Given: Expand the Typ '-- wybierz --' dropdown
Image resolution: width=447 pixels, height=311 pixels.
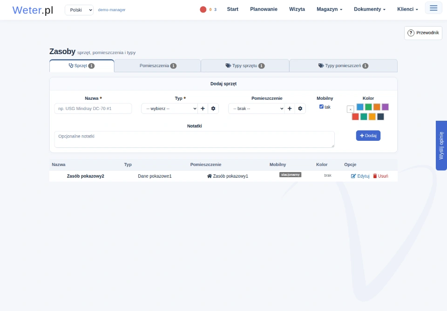Looking at the screenshot, I should click(169, 109).
